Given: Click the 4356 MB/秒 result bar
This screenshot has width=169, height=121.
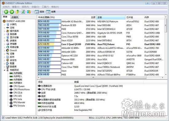Looking at the screenshot, I should (49, 74).
